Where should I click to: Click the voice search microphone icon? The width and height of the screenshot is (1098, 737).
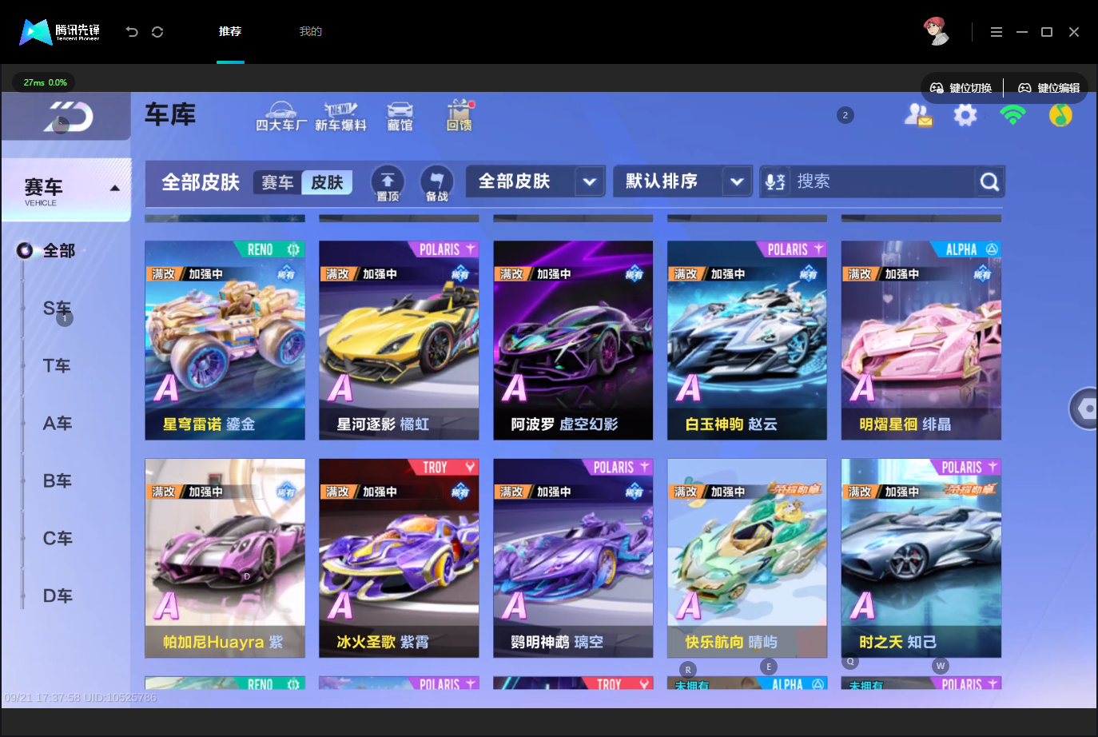click(x=775, y=182)
